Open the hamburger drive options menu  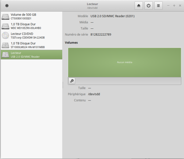click(159, 6)
